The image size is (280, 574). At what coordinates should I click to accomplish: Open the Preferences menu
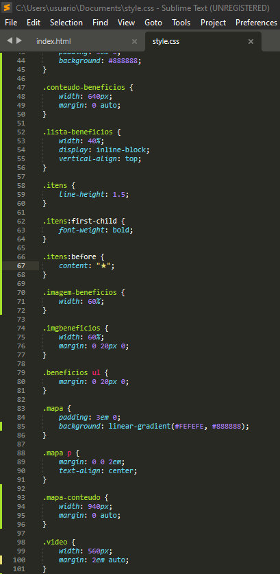click(x=257, y=23)
